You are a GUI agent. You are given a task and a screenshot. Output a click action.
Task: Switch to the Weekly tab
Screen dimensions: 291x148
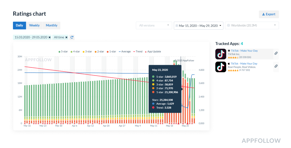[x=34, y=25]
